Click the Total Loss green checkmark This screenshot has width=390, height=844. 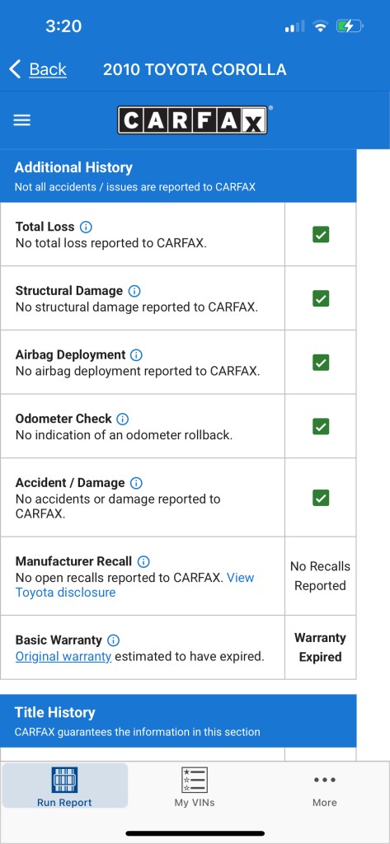coord(321,234)
